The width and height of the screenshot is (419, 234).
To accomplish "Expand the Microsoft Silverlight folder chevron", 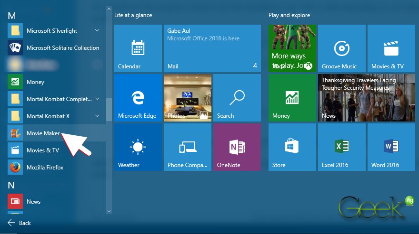I will click(x=97, y=31).
